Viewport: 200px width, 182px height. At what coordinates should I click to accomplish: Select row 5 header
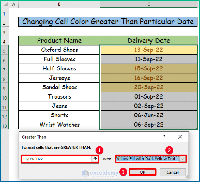pos(5,50)
